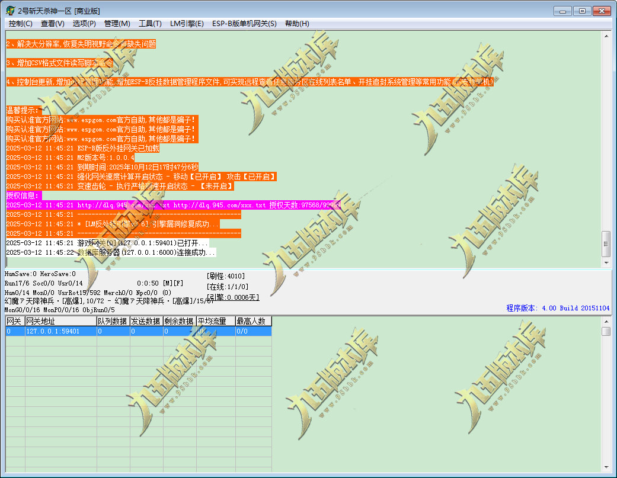Click the Run17/6 Soc0/0 Usr0/14 line
617x478 pixels.
tap(43, 283)
